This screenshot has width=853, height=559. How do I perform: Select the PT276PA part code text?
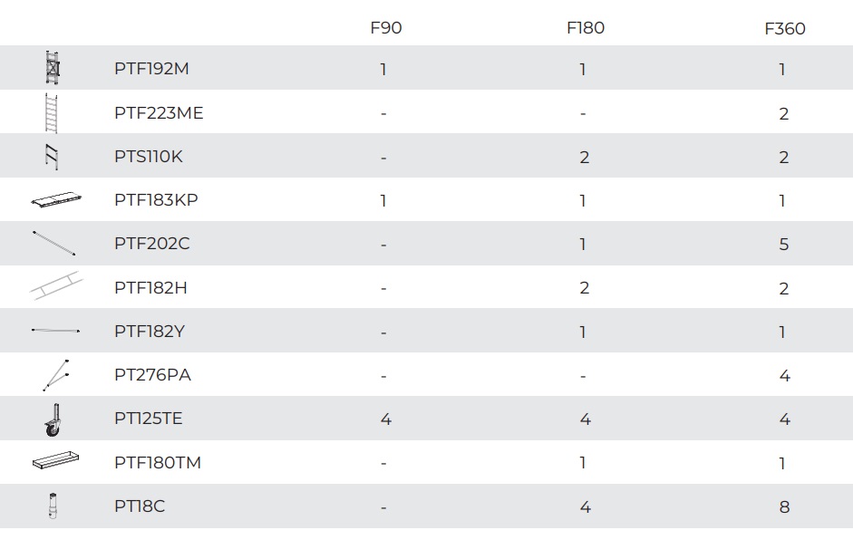152,375
